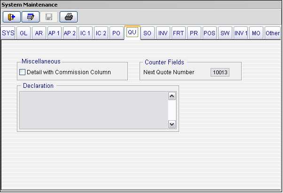Image resolution: width=283 pixels, height=193 pixels.
Task: Click the Next Quote Number label
Action: [x=169, y=72]
